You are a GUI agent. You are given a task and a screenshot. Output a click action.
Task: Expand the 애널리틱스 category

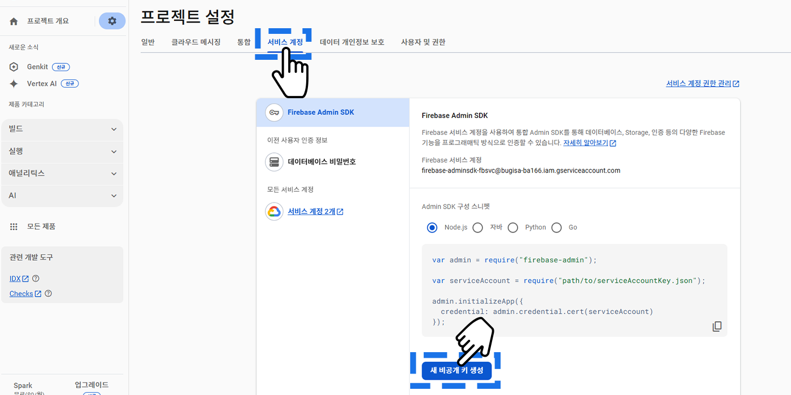pos(62,173)
